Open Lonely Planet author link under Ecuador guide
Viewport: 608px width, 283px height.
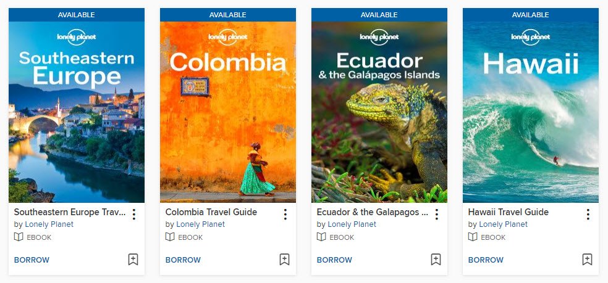[x=352, y=224]
